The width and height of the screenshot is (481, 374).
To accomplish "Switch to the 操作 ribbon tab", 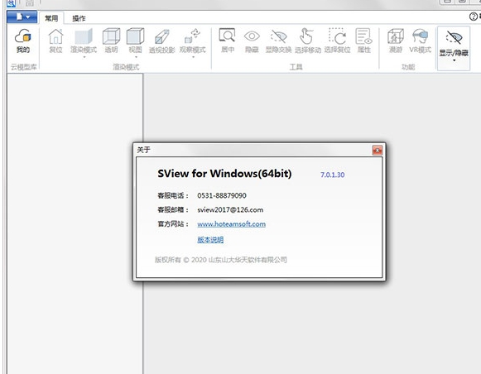I will [79, 18].
